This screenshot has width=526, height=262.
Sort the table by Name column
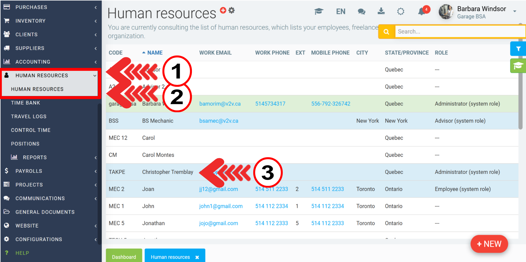pos(155,53)
